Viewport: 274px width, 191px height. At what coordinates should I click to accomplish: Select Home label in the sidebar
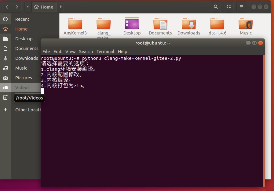point(21,29)
